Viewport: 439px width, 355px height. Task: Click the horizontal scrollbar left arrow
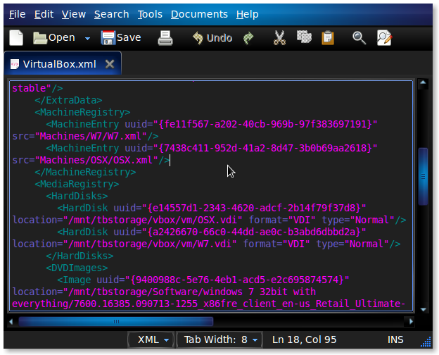pyautogui.click(x=11, y=321)
